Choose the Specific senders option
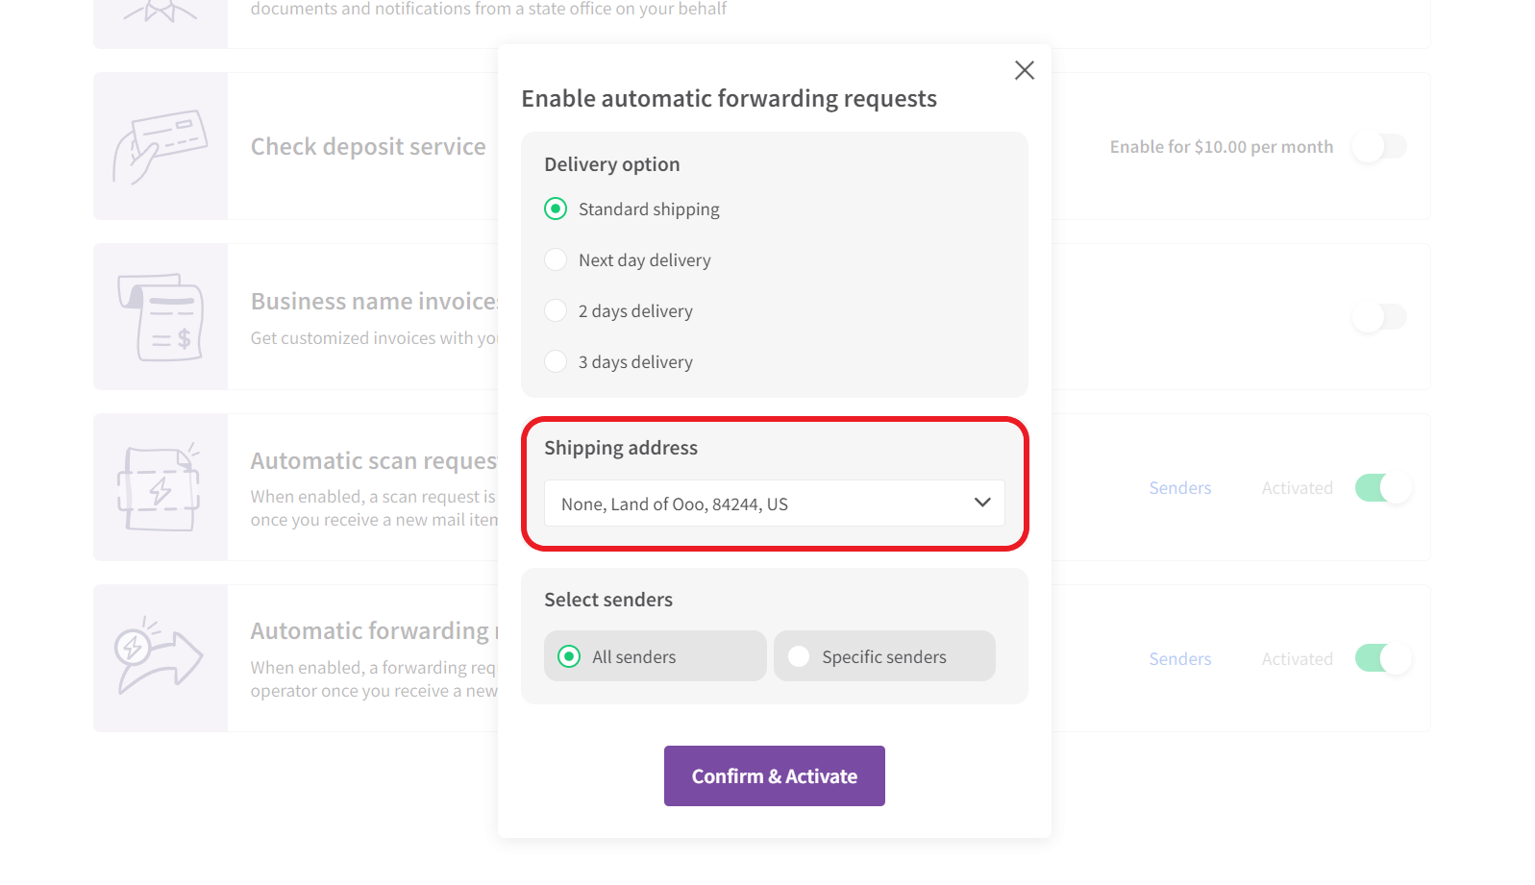Image resolution: width=1535 pixels, height=885 pixels. click(884, 656)
